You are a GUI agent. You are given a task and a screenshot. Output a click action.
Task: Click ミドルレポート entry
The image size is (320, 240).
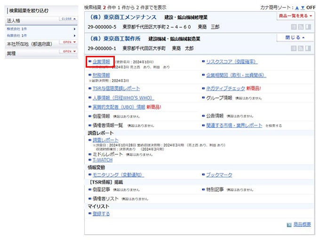pyautogui.click(x=108, y=155)
